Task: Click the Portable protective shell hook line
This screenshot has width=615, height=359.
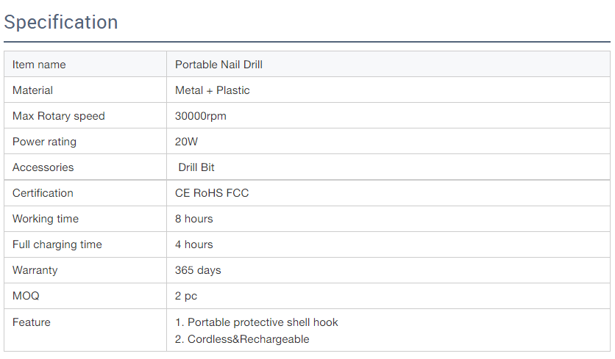Action: click(257, 322)
